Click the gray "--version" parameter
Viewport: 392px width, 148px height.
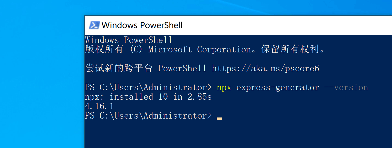point(346,88)
